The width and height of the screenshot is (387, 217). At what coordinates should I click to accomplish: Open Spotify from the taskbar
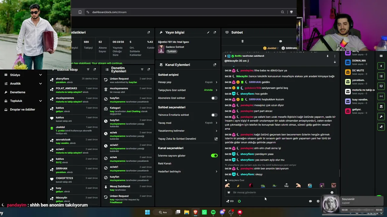coord(213,212)
